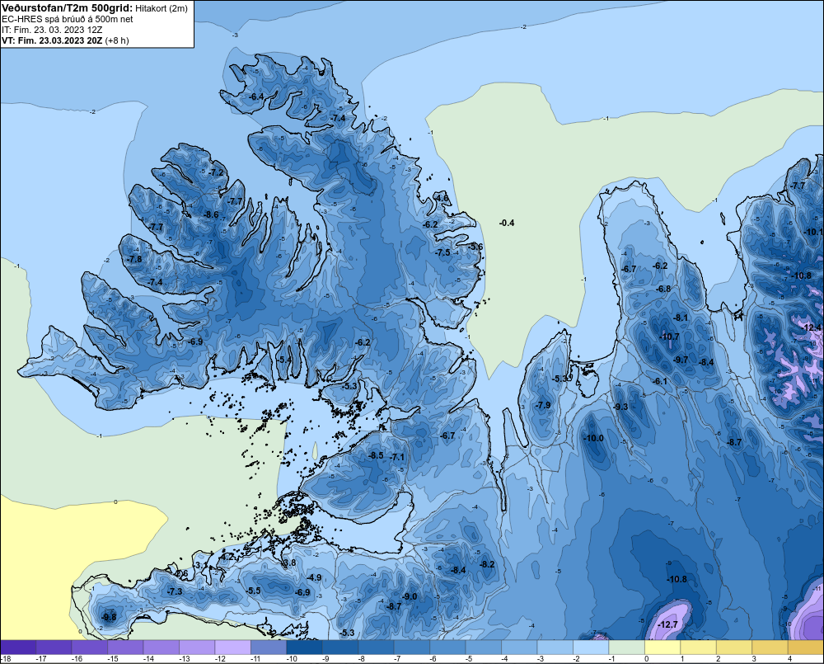Select the line "EC-HRES spá brúuð á 500m net"

coord(67,19)
